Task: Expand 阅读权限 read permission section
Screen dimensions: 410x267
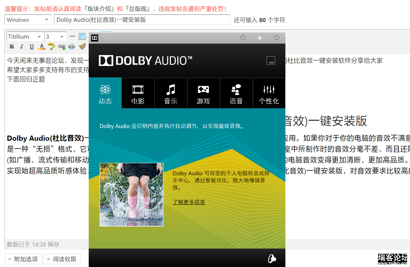Action: coord(62,259)
